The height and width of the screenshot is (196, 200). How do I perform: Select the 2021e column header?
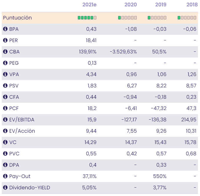pos(89,5)
